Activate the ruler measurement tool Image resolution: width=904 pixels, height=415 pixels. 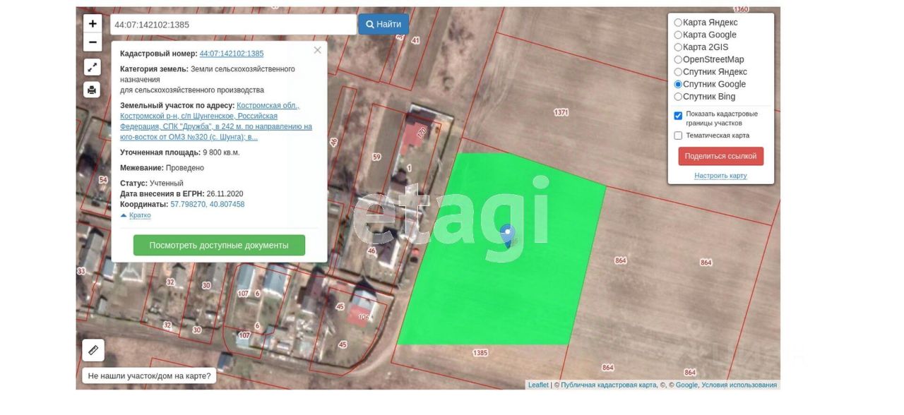(x=93, y=350)
